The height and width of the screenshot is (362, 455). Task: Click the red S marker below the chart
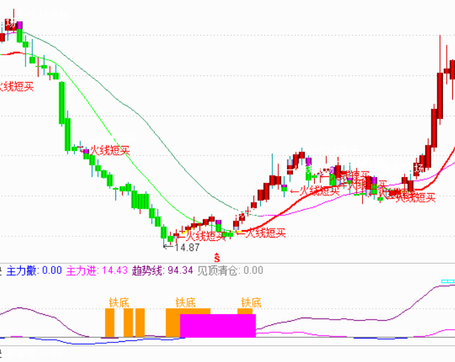(216, 256)
